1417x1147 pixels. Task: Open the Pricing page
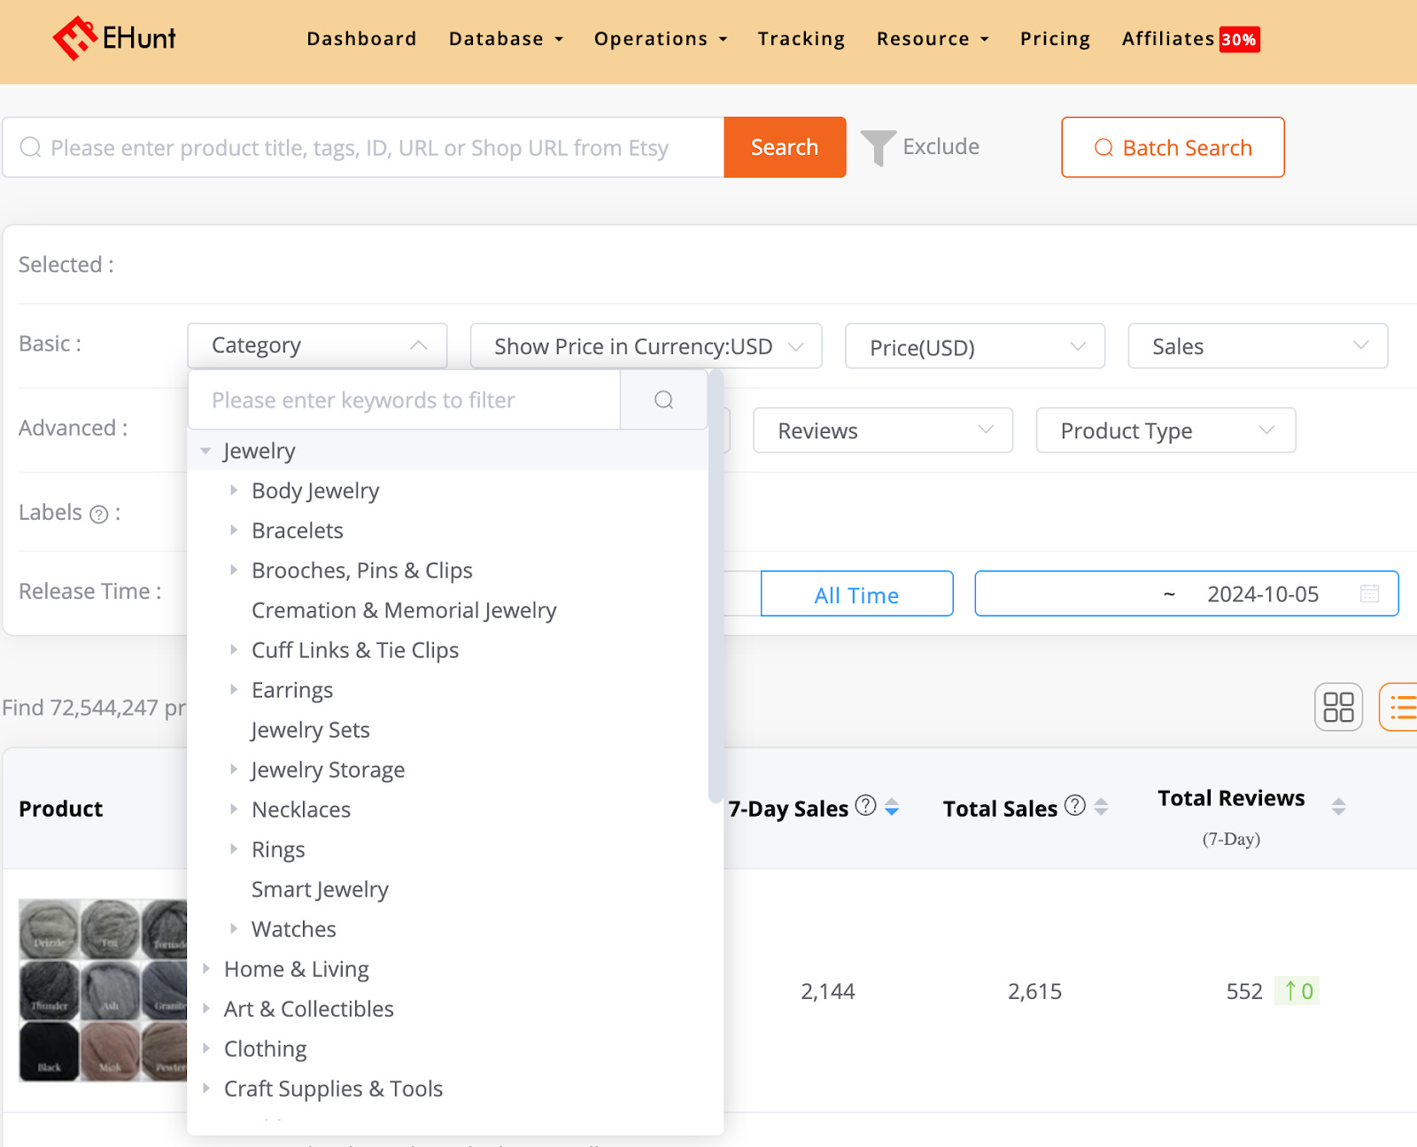1055,39
